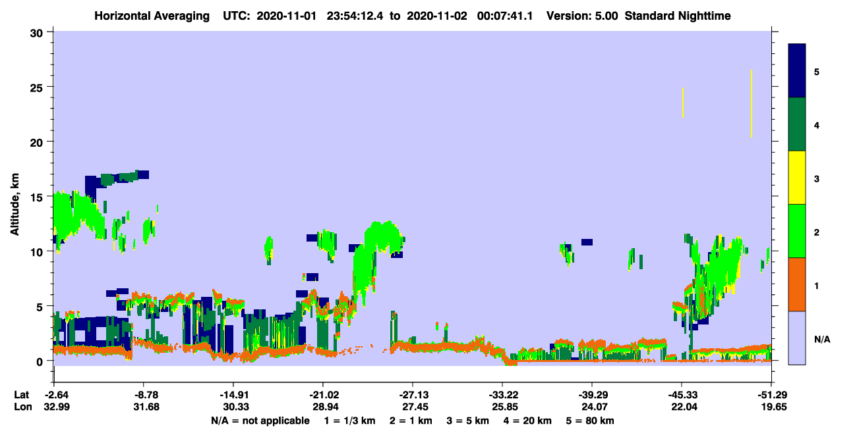This screenshot has width=857, height=439.
Task: Click the dark green level 4 color swatch
Action: point(797,124)
